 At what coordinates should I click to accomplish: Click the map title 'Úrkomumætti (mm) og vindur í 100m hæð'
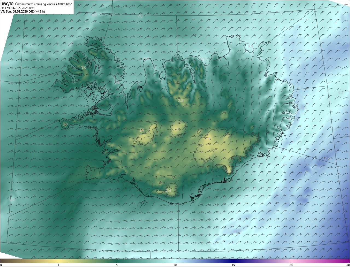[x=44, y=4]
